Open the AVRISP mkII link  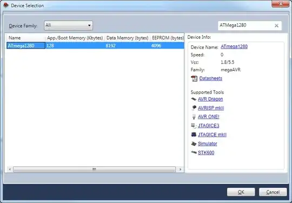click(211, 108)
